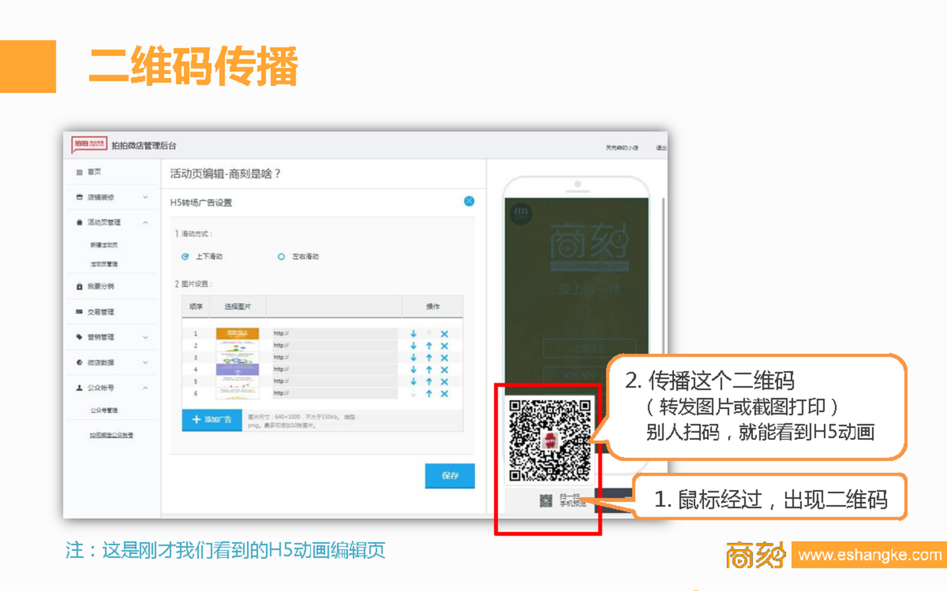Delete image row 3
The height and width of the screenshot is (591, 947).
tap(445, 357)
